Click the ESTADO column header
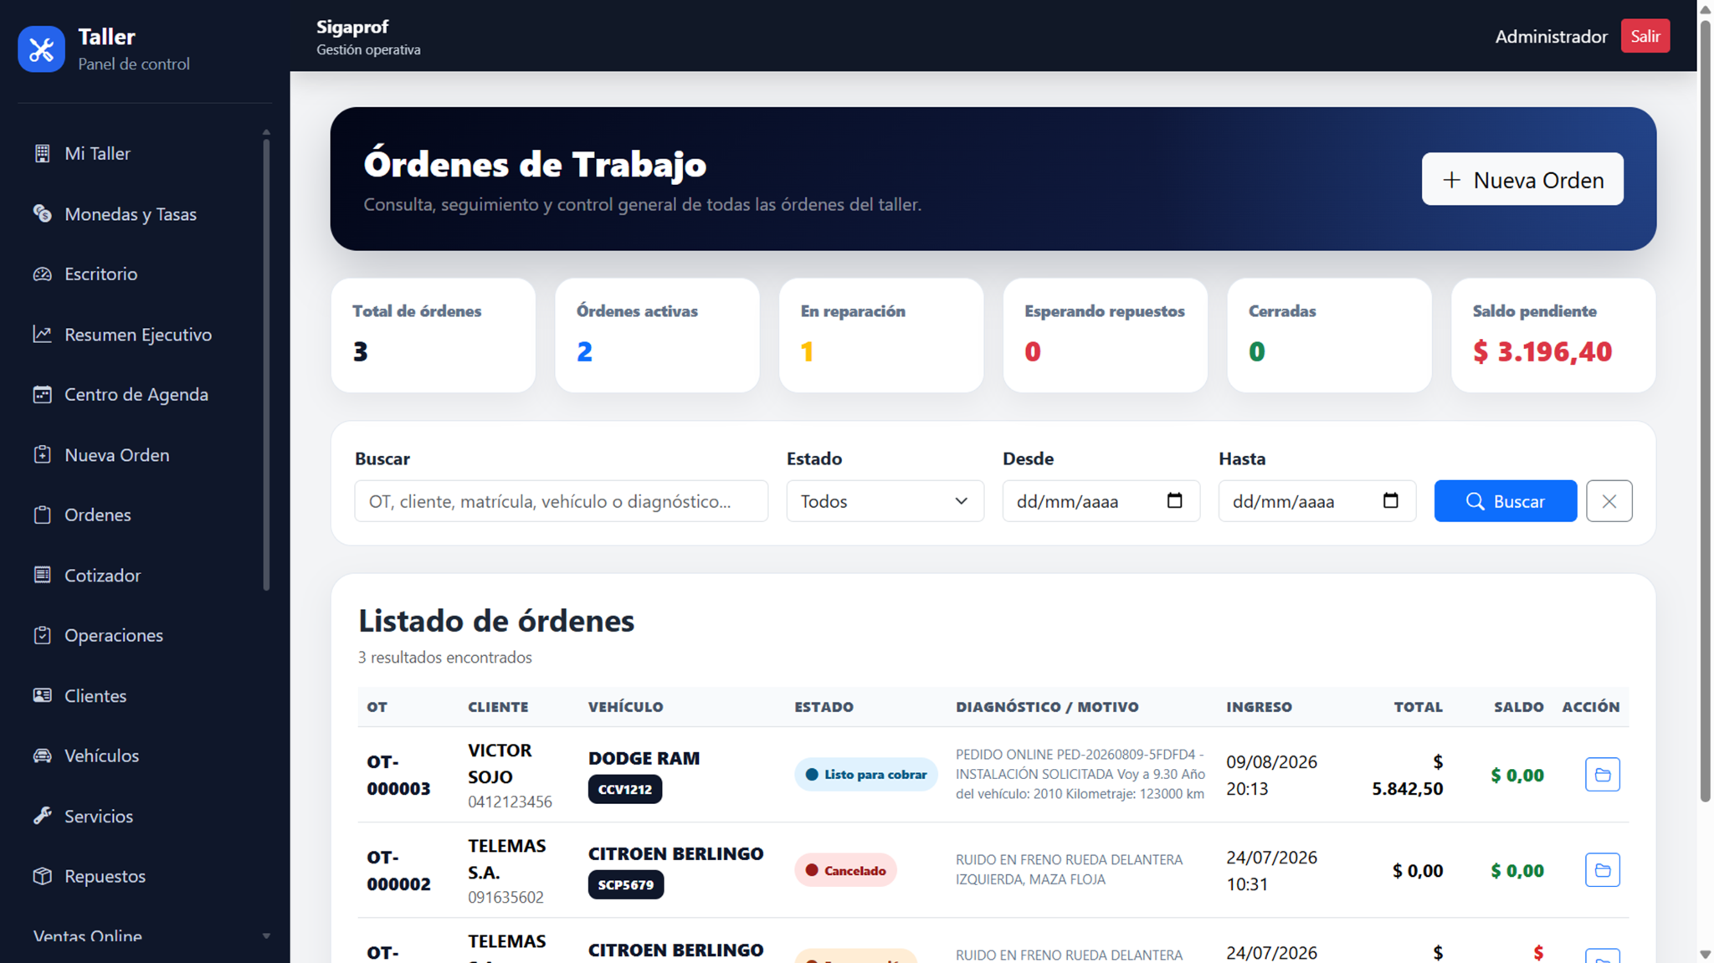 pos(824,707)
